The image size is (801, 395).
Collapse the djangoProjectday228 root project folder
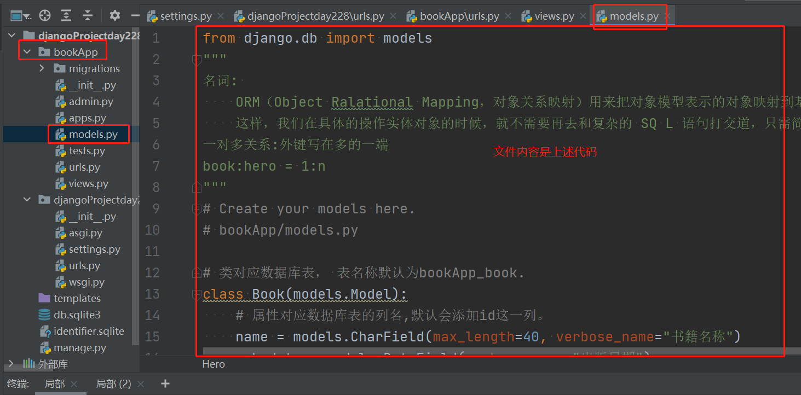pos(12,36)
